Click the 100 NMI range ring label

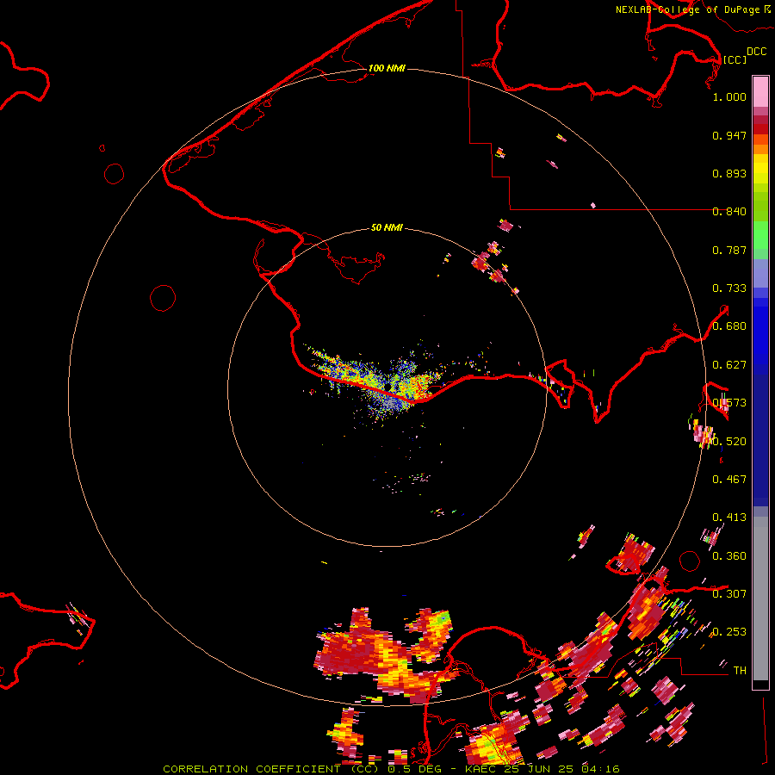pos(387,68)
